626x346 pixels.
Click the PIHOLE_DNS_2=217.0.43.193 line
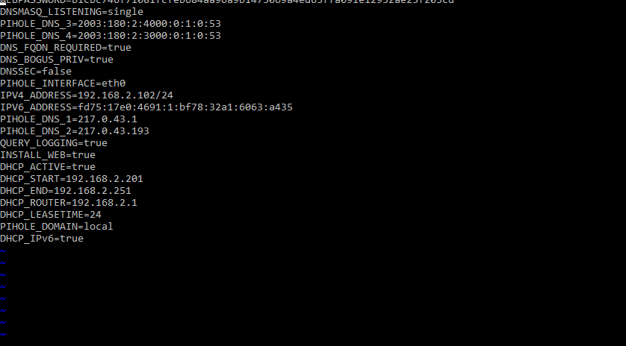click(75, 131)
